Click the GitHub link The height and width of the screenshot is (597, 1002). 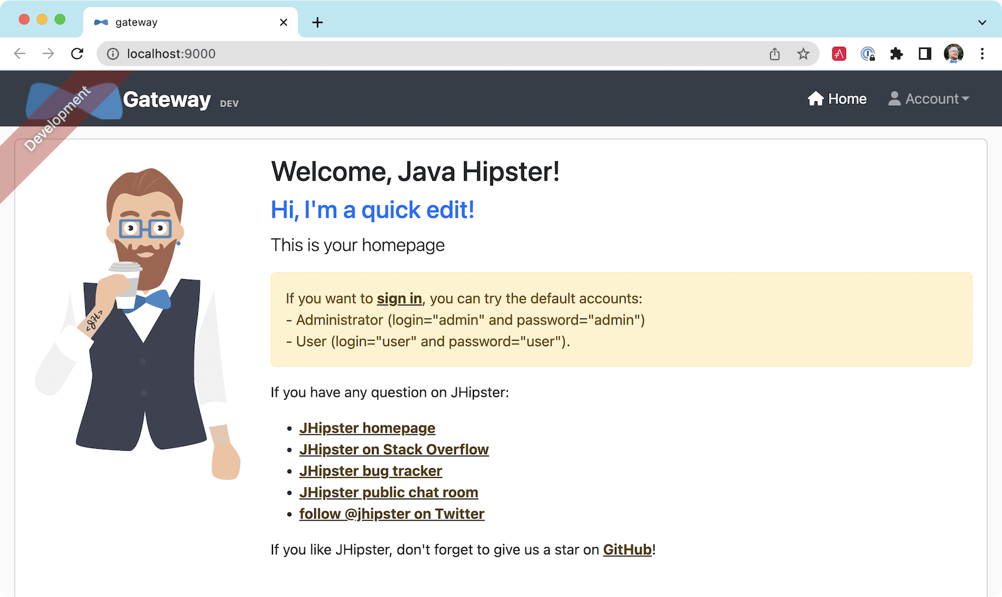pos(627,549)
